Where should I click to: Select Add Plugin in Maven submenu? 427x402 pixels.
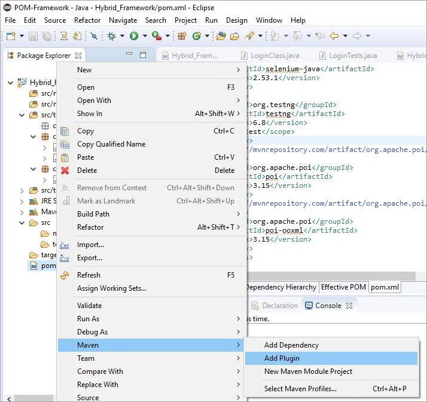click(331, 358)
